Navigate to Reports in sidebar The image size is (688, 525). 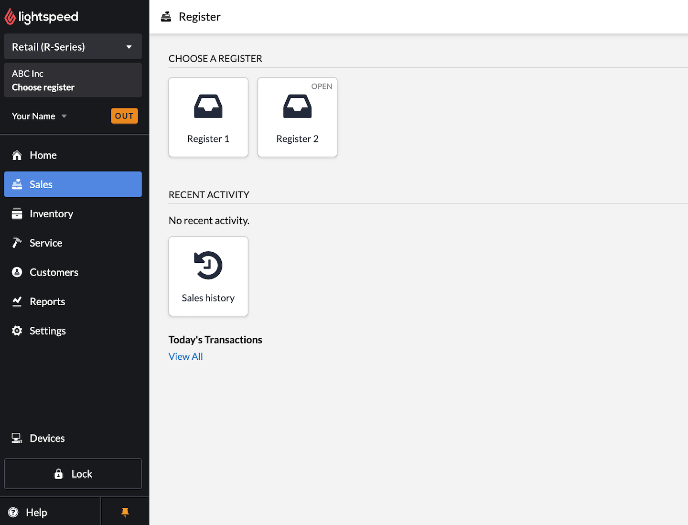[x=47, y=301]
